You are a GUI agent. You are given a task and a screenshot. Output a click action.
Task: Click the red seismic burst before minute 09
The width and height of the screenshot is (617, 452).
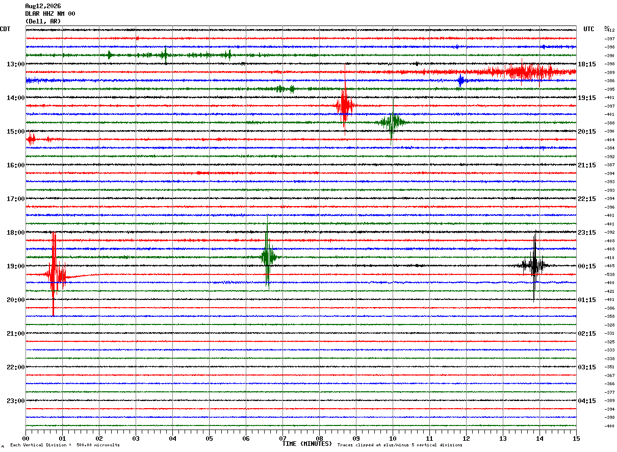tap(344, 105)
